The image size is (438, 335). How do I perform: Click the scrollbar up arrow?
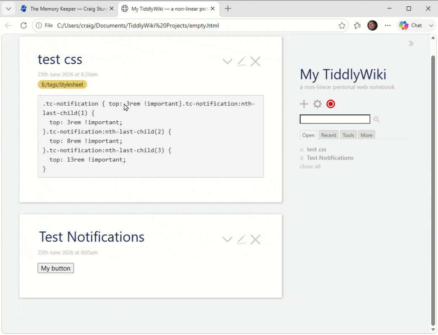(433, 38)
